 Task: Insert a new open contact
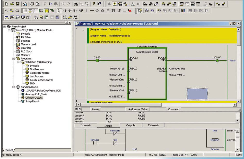point(65,11)
